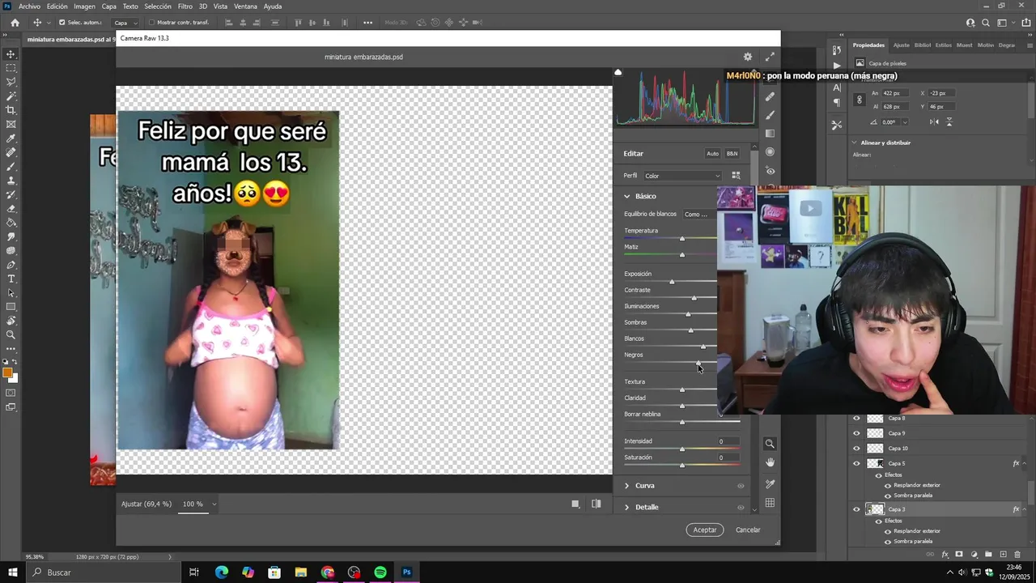Click the layer style fx icon at panel bottom

coord(945,555)
